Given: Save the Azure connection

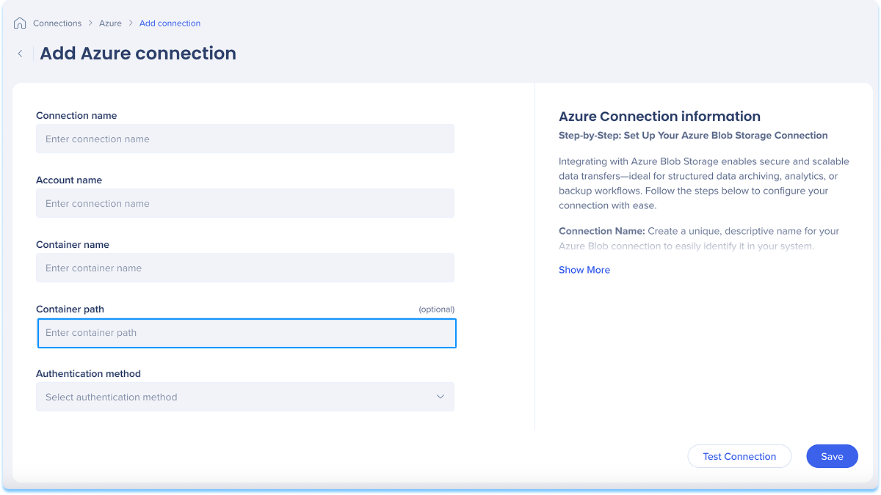Looking at the screenshot, I should click(x=832, y=456).
